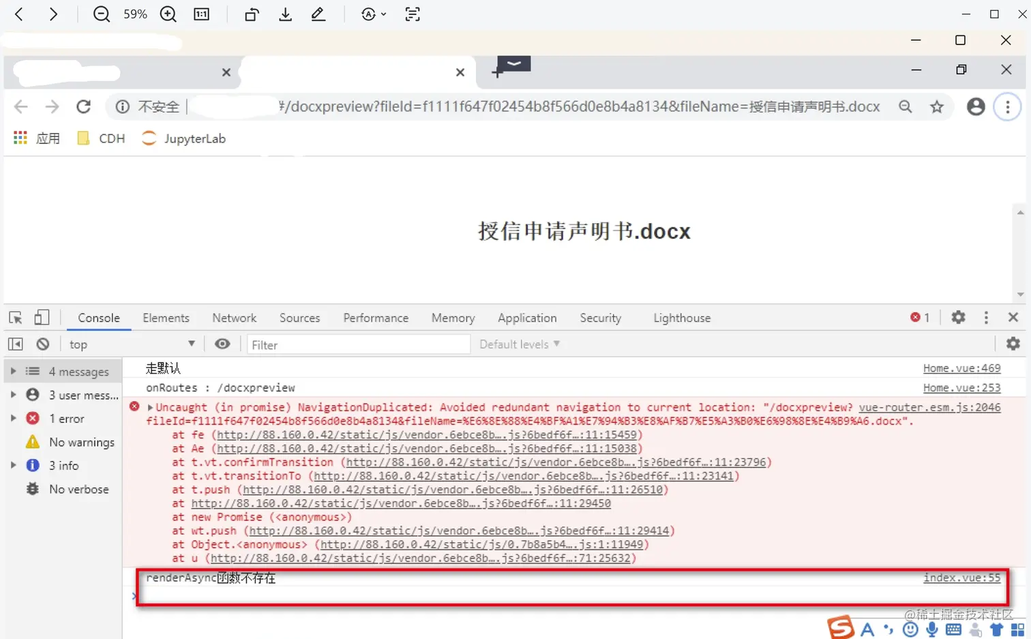The width and height of the screenshot is (1031, 639).
Task: Open Home.vue:469 source link
Action: (x=961, y=368)
